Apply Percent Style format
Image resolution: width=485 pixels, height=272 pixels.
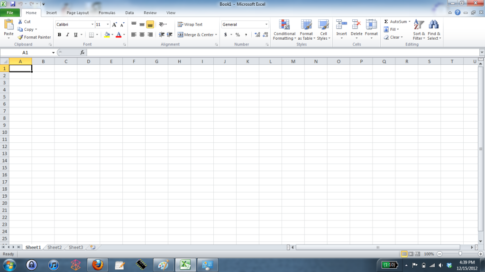coord(238,35)
